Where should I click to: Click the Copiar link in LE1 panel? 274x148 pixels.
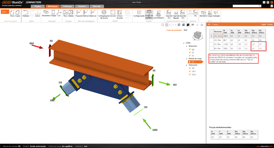[x=263, y=24]
